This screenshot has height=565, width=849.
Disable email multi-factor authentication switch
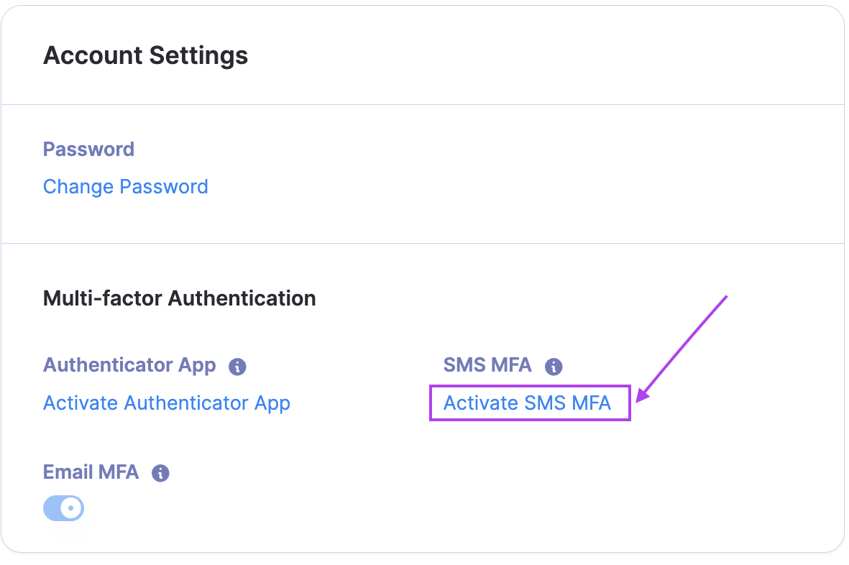(x=64, y=508)
